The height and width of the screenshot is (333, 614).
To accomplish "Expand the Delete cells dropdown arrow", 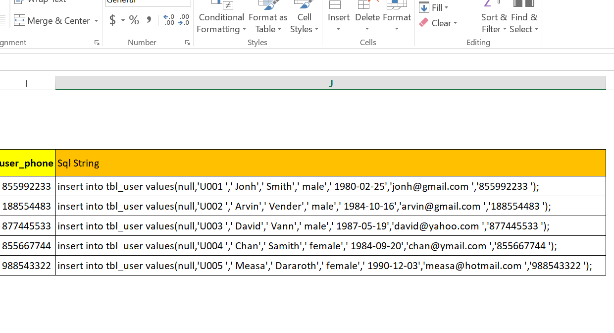I will tap(367, 29).
